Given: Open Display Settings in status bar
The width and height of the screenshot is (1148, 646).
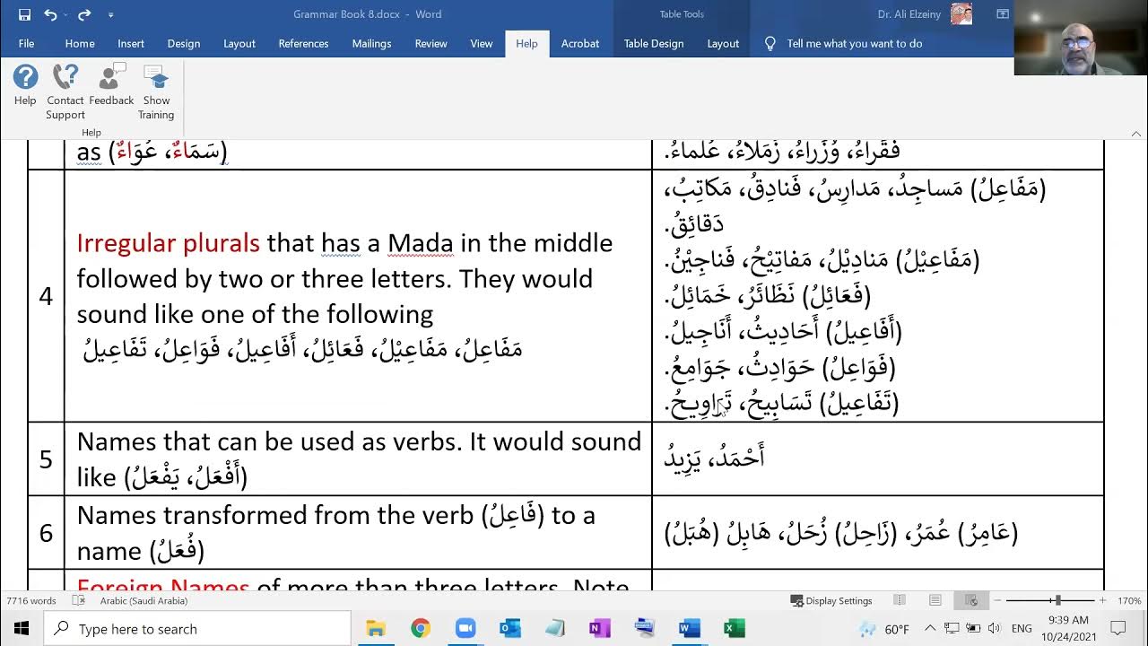Looking at the screenshot, I should point(831,601).
